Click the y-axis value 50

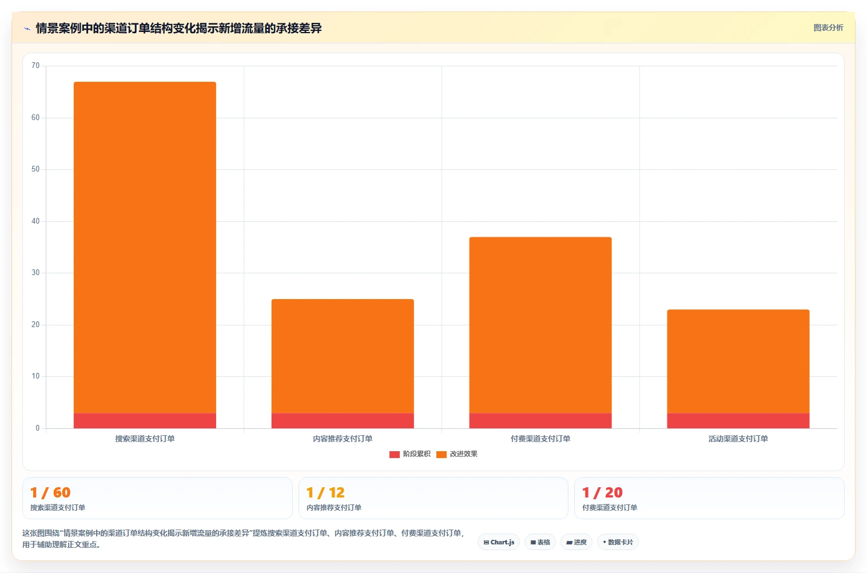tap(35, 169)
